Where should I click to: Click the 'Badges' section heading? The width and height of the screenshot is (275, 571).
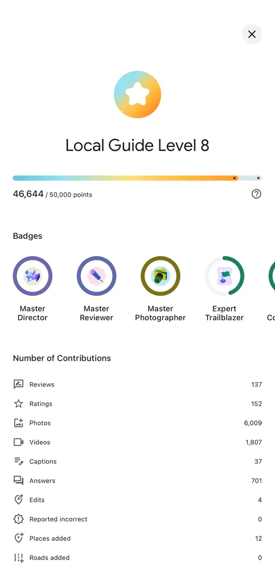pos(28,236)
